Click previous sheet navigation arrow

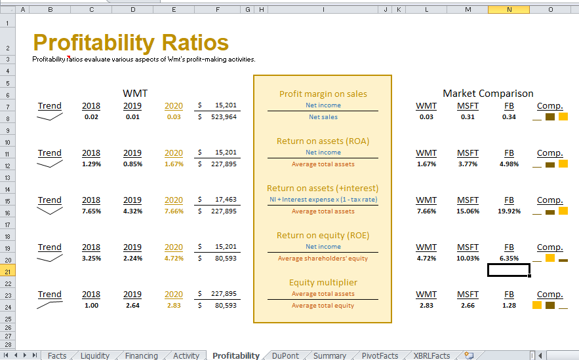pyautogui.click(x=16, y=355)
